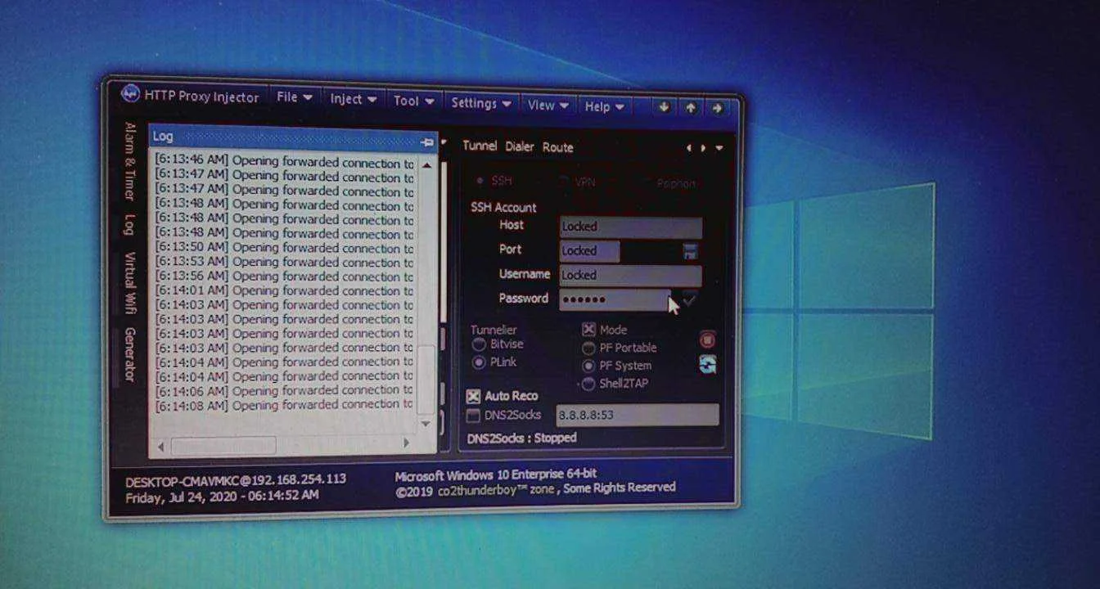This screenshot has width=1100, height=589.
Task: Switch to the Dialer tab
Action: (x=520, y=146)
